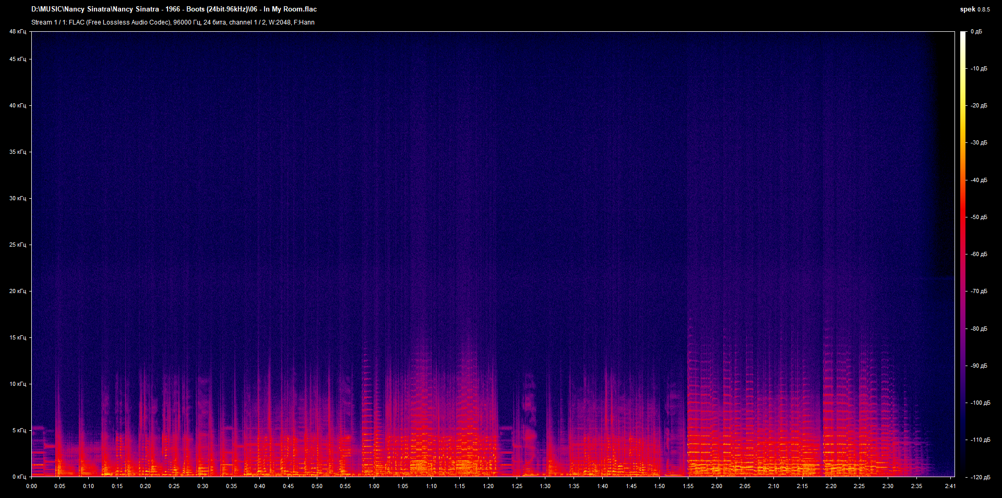Click the 15 кГц frequency axis label
Viewport: 1002px width, 498px height.
(x=18, y=338)
